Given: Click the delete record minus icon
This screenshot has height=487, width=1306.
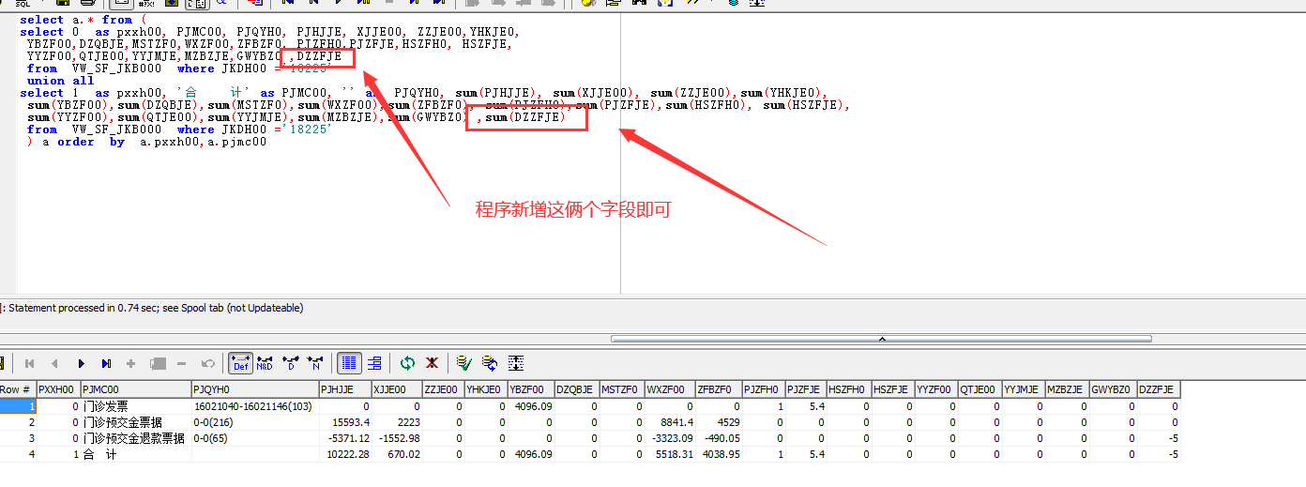Looking at the screenshot, I should coord(182,363).
